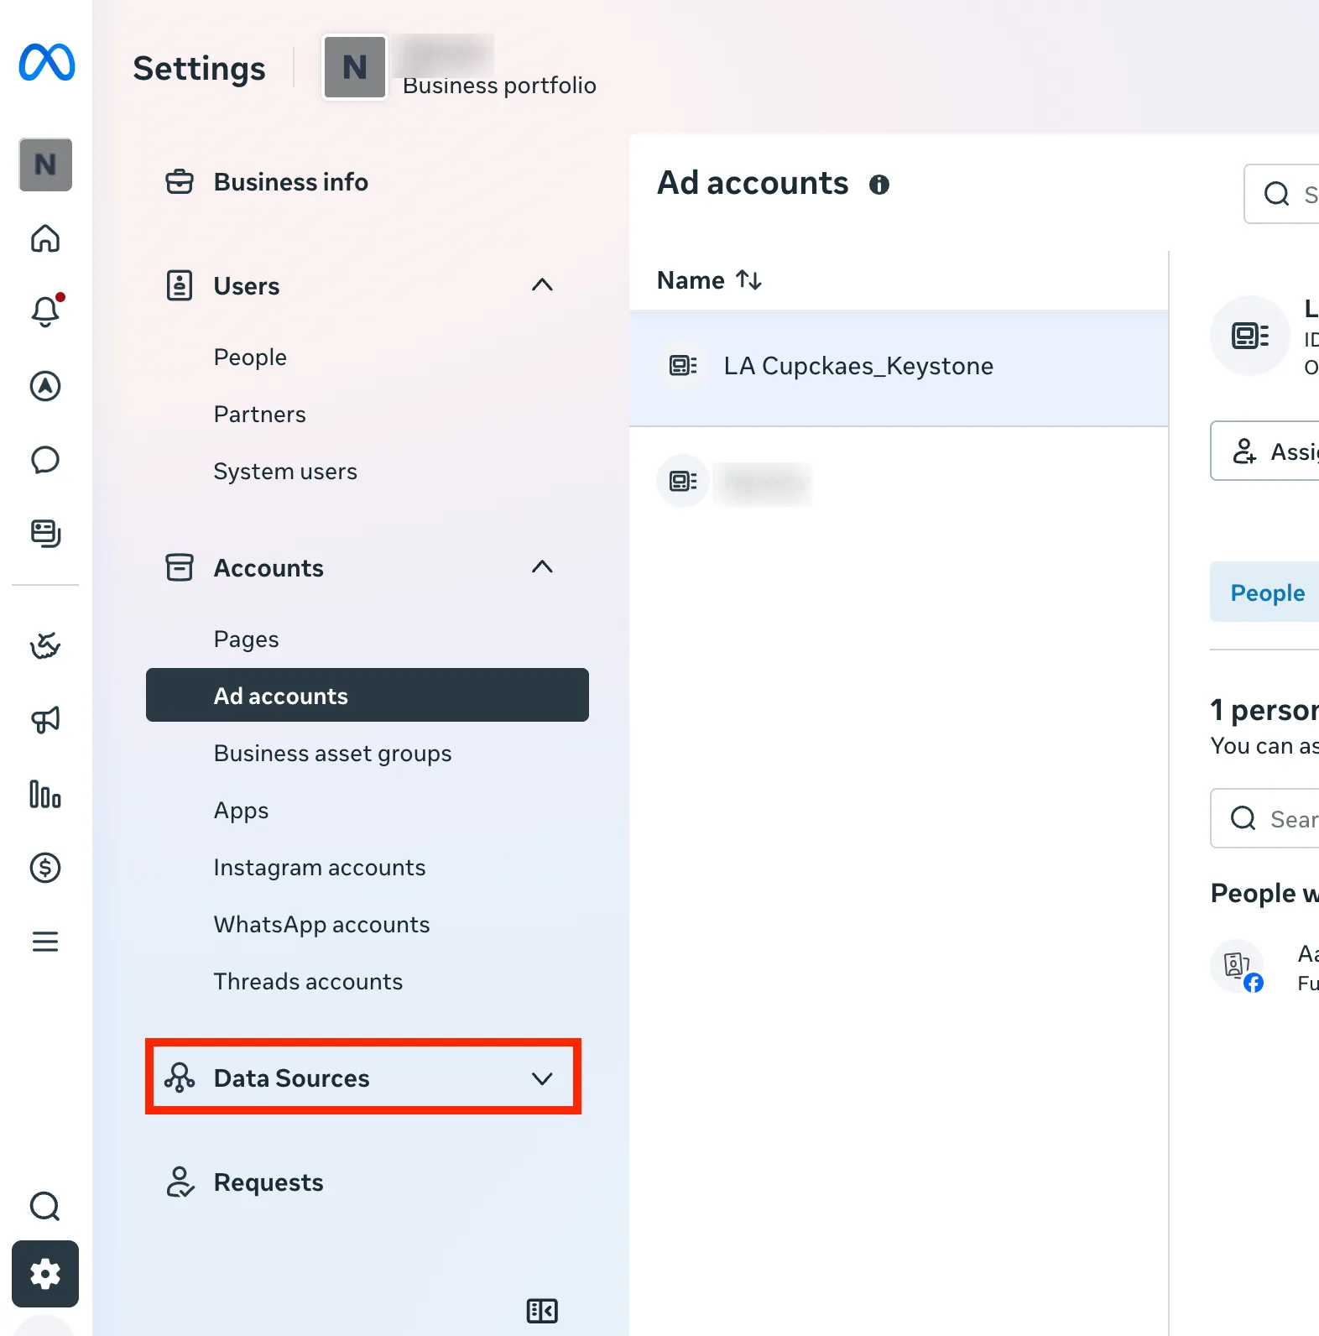Click the Ad accounts info icon

coord(879,185)
